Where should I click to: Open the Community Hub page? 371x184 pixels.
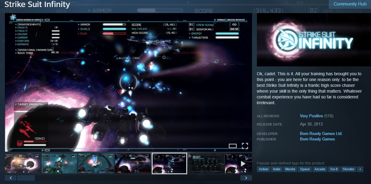[350, 4]
